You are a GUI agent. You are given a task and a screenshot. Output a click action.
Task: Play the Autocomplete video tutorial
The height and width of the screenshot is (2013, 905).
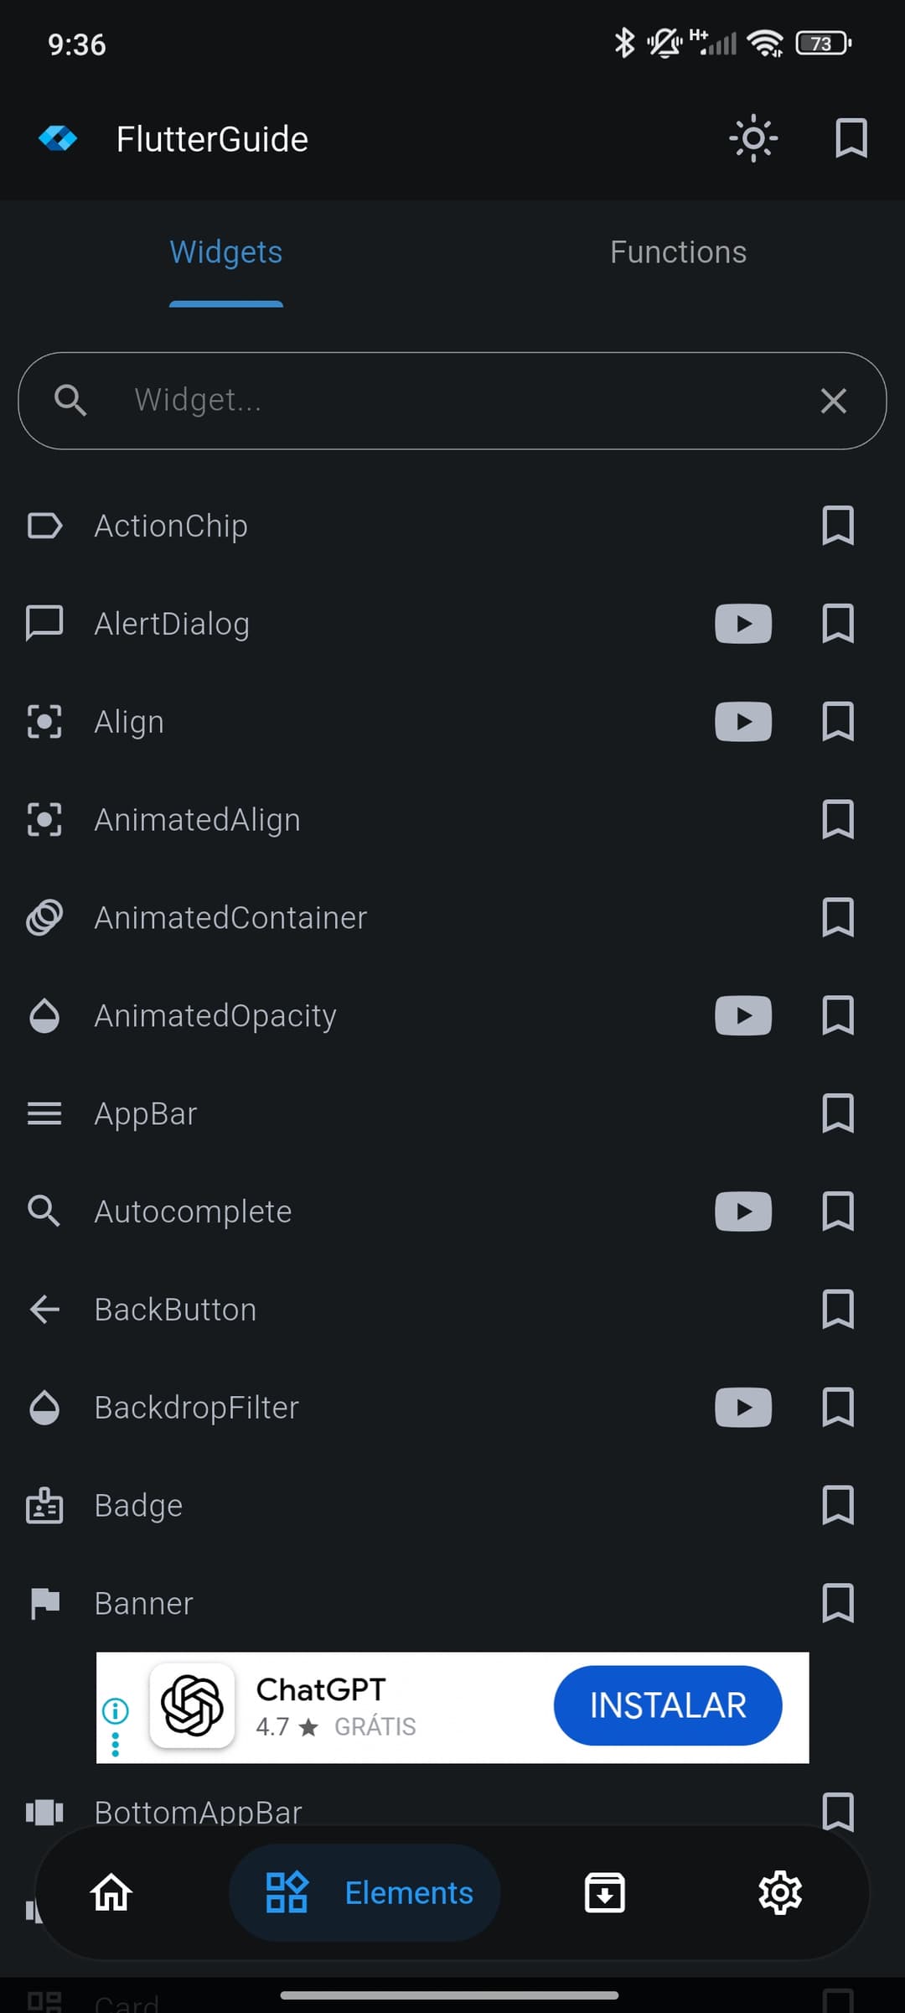[743, 1211]
